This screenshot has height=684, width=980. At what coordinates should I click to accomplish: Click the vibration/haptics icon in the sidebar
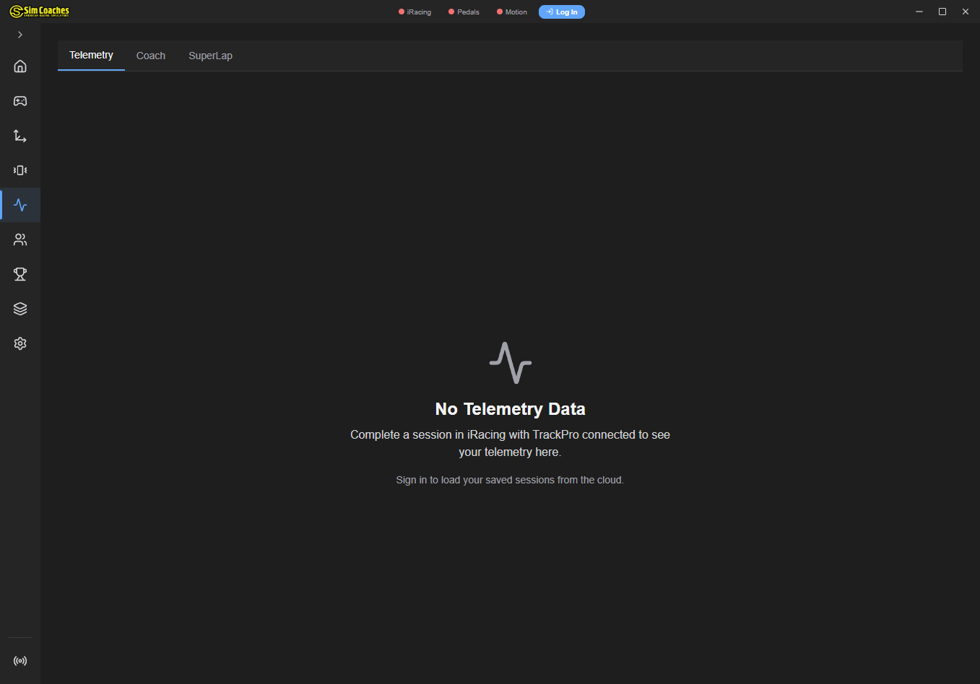click(x=19, y=170)
